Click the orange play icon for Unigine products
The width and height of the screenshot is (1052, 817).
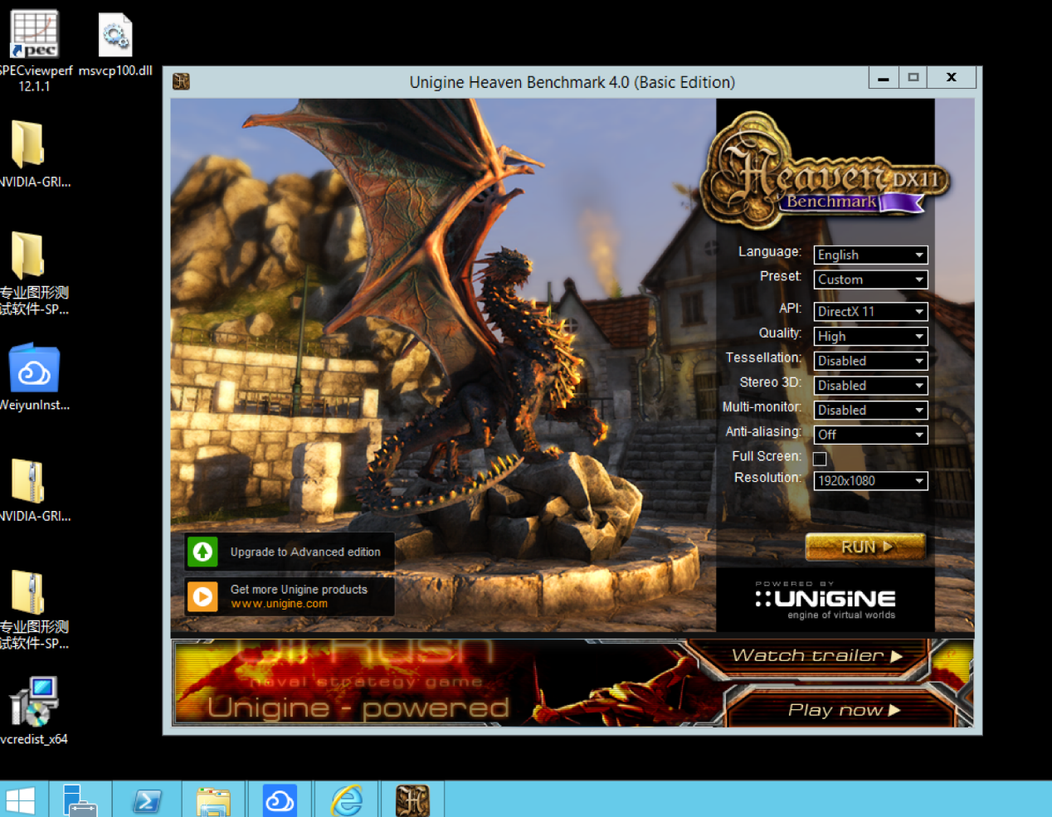[202, 596]
